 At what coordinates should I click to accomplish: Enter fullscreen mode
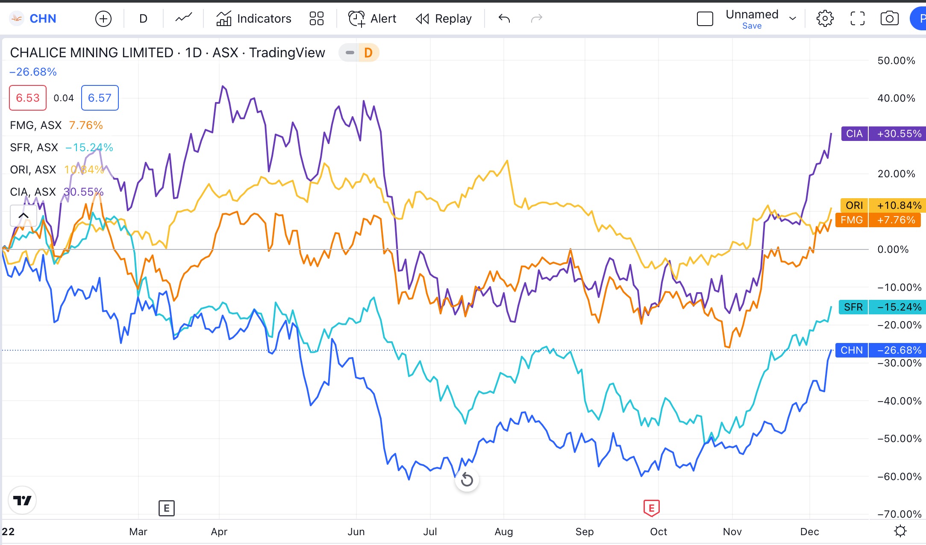point(857,19)
